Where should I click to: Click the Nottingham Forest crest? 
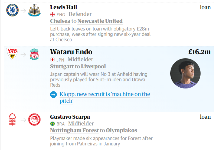pos(12,119)
